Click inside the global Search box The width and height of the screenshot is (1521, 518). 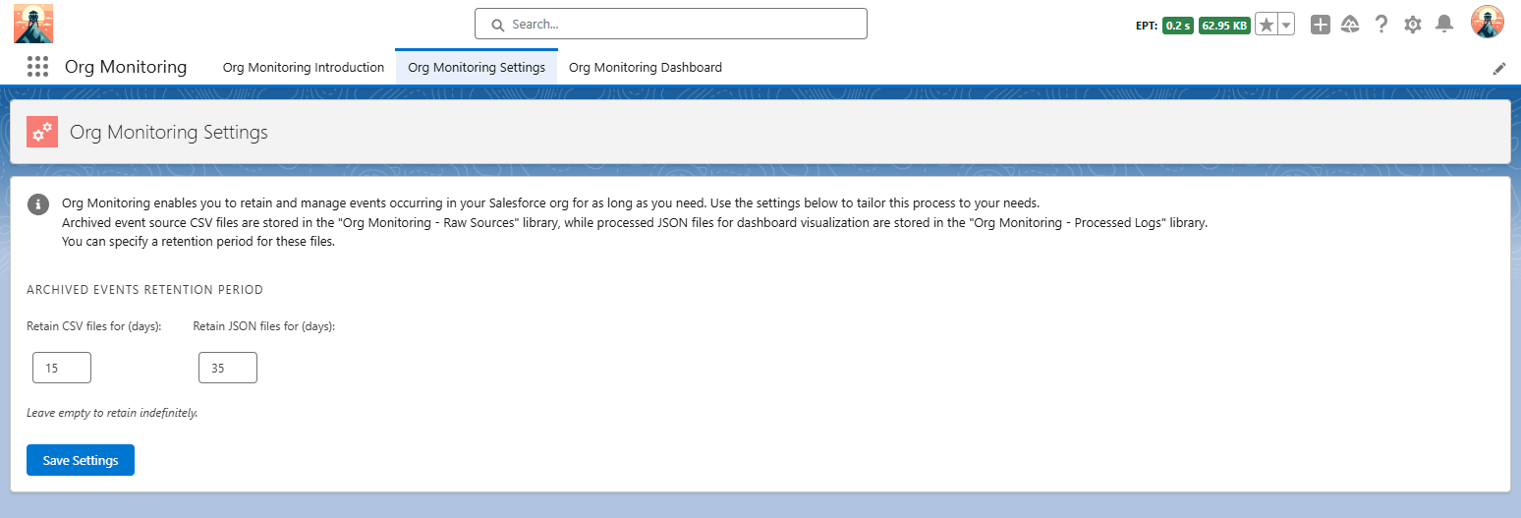pos(671,24)
